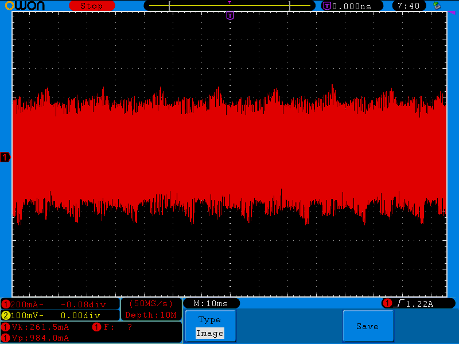459x344 pixels.
Task: Click the red channel 1 waveform trace
Action: click(229, 155)
